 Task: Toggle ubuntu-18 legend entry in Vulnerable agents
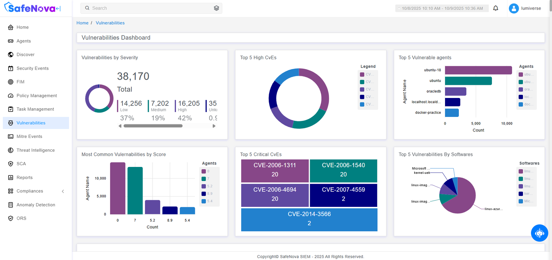pos(525,74)
